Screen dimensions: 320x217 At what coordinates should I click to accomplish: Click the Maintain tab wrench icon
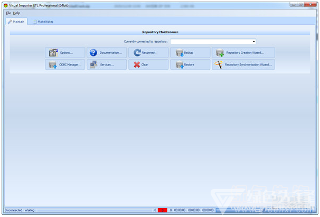click(x=10, y=22)
